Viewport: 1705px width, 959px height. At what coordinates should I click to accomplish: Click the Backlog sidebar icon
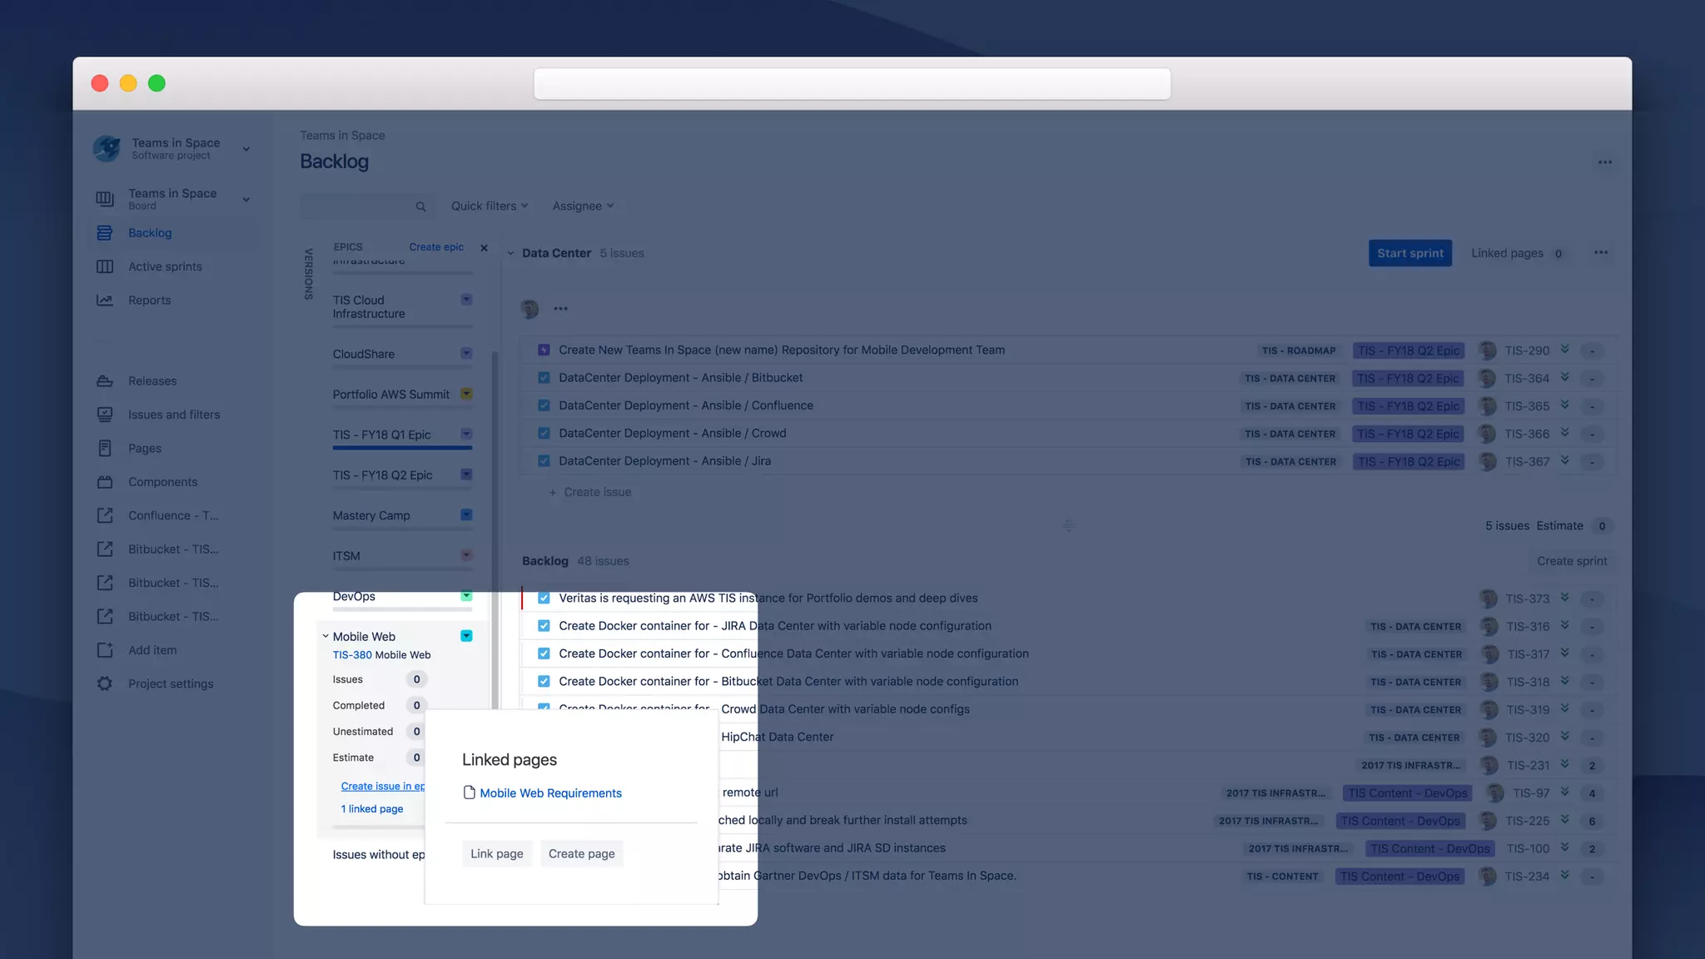point(105,233)
